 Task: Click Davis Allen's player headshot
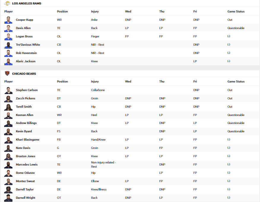click(8, 28)
